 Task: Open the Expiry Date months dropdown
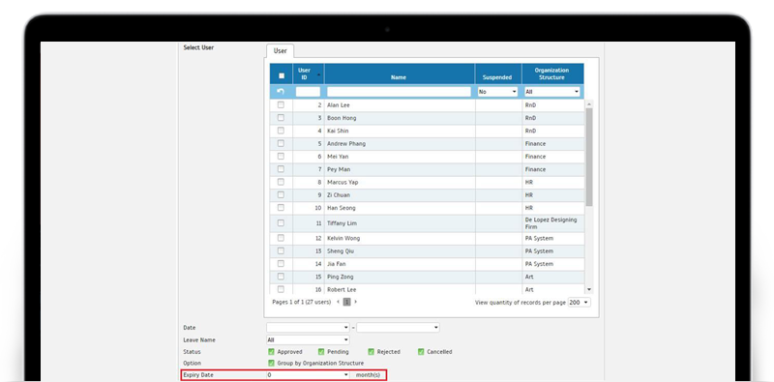pyautogui.click(x=308, y=375)
